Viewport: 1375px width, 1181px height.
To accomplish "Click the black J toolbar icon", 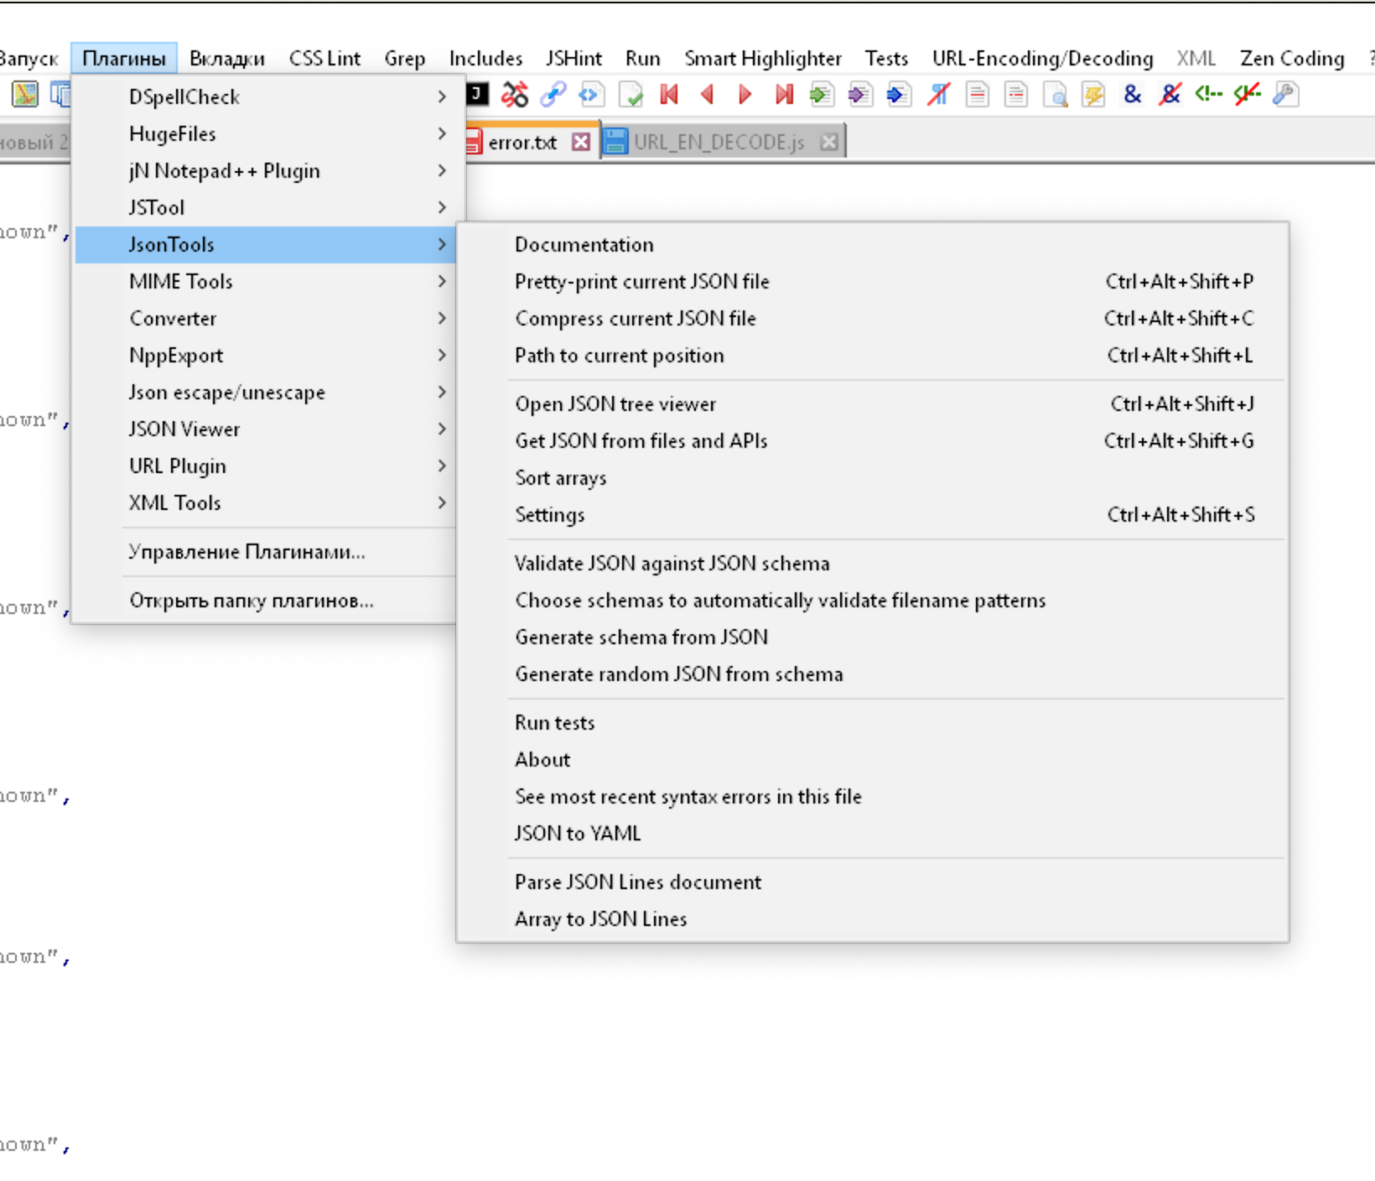I will (477, 94).
